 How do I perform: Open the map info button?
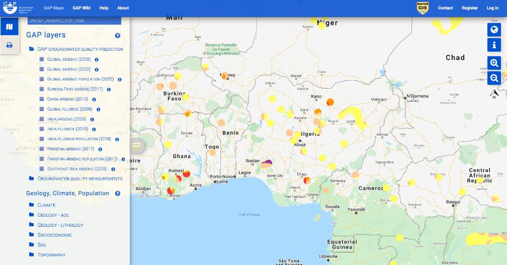[494, 45]
